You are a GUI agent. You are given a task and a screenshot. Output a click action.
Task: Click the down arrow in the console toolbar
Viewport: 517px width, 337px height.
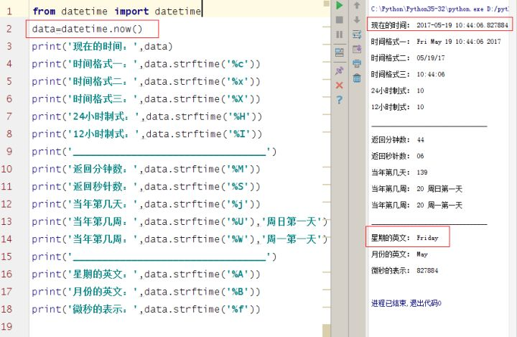(x=357, y=20)
